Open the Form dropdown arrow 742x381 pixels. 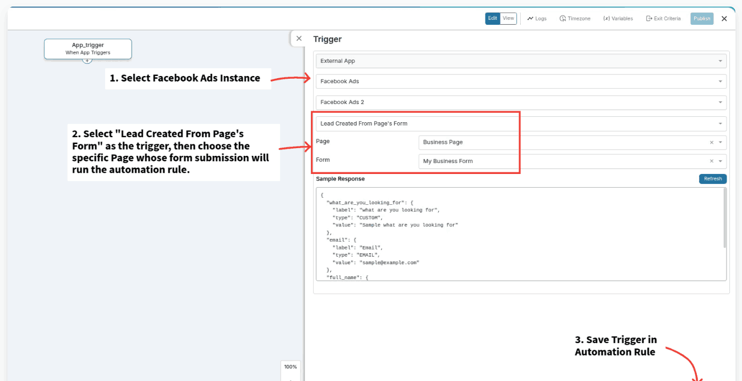pos(720,161)
